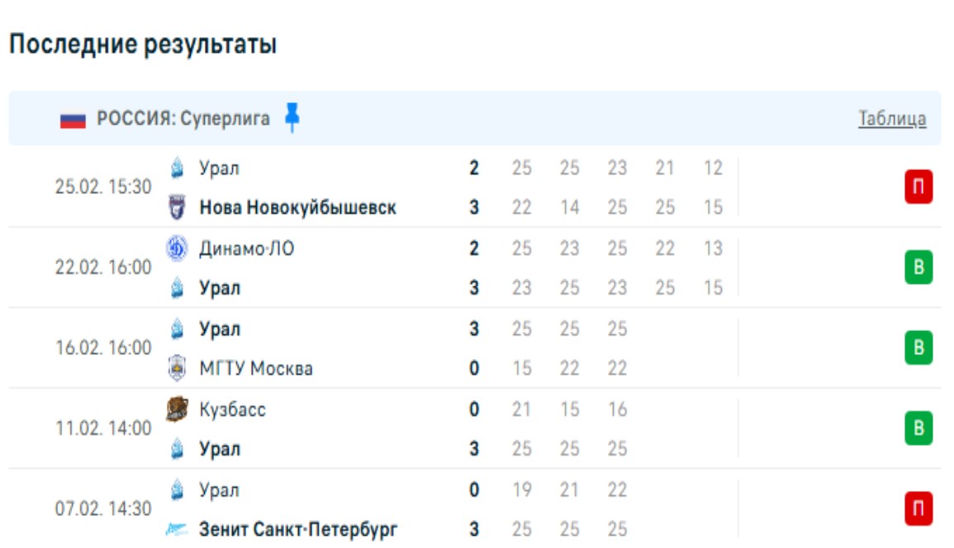The height and width of the screenshot is (548, 954).
Task: Select the Нова Новокуйбышевск team name
Action: tap(297, 207)
